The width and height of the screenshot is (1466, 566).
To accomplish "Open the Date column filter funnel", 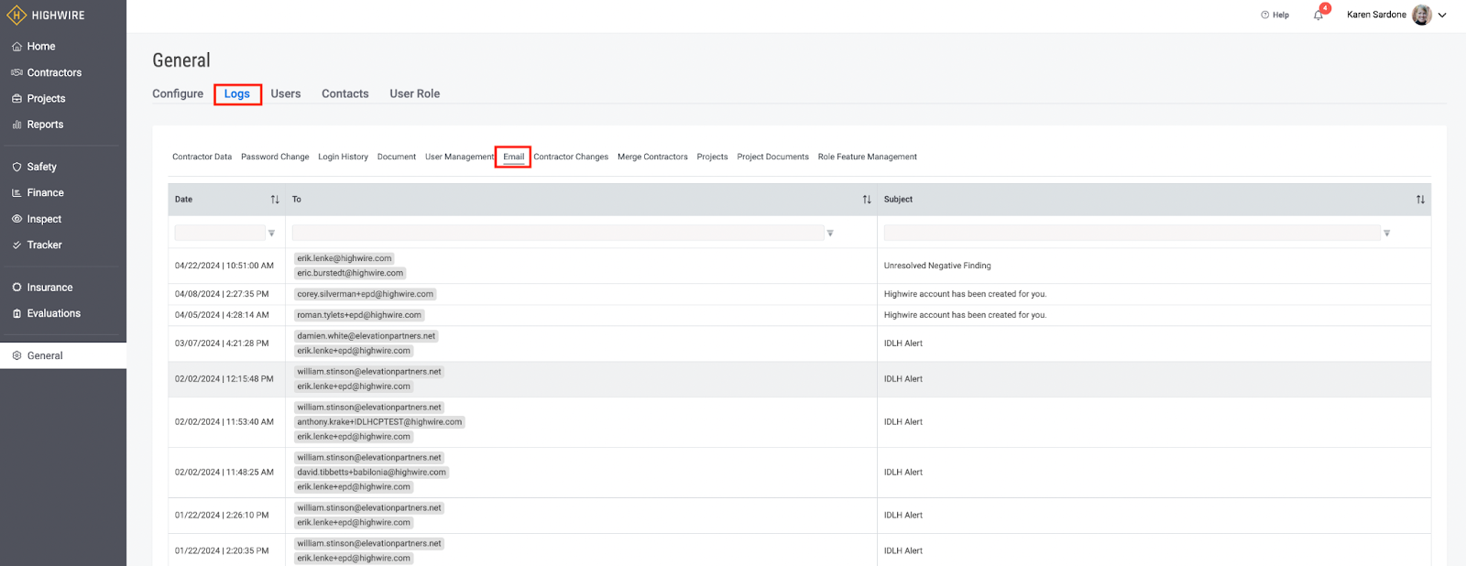I will click(271, 234).
